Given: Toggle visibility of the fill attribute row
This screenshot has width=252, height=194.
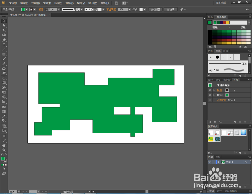Looking at the screenshot, I should pos(210,95).
